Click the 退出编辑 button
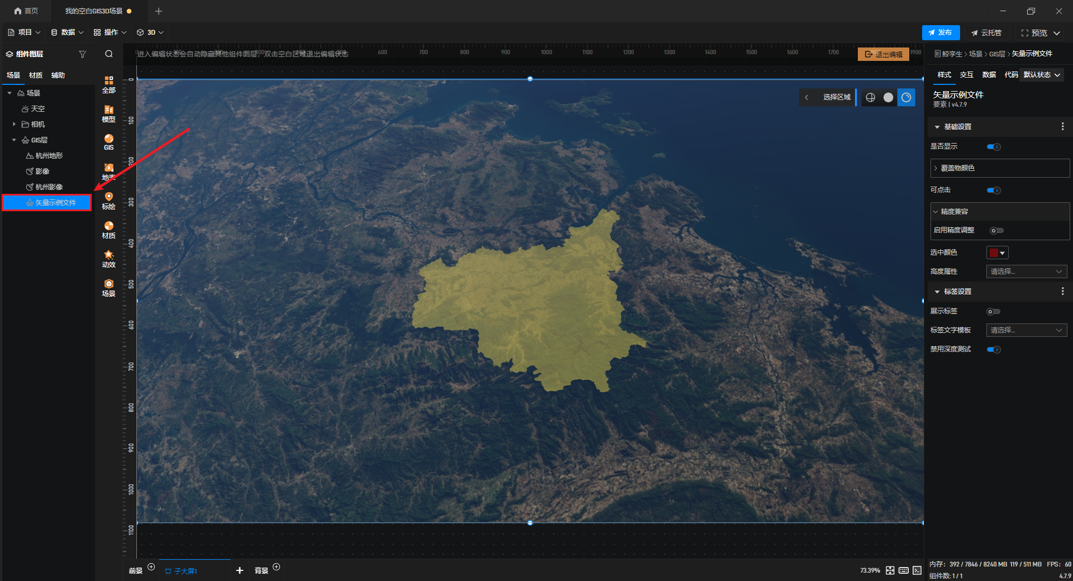The image size is (1073, 581). pos(884,54)
